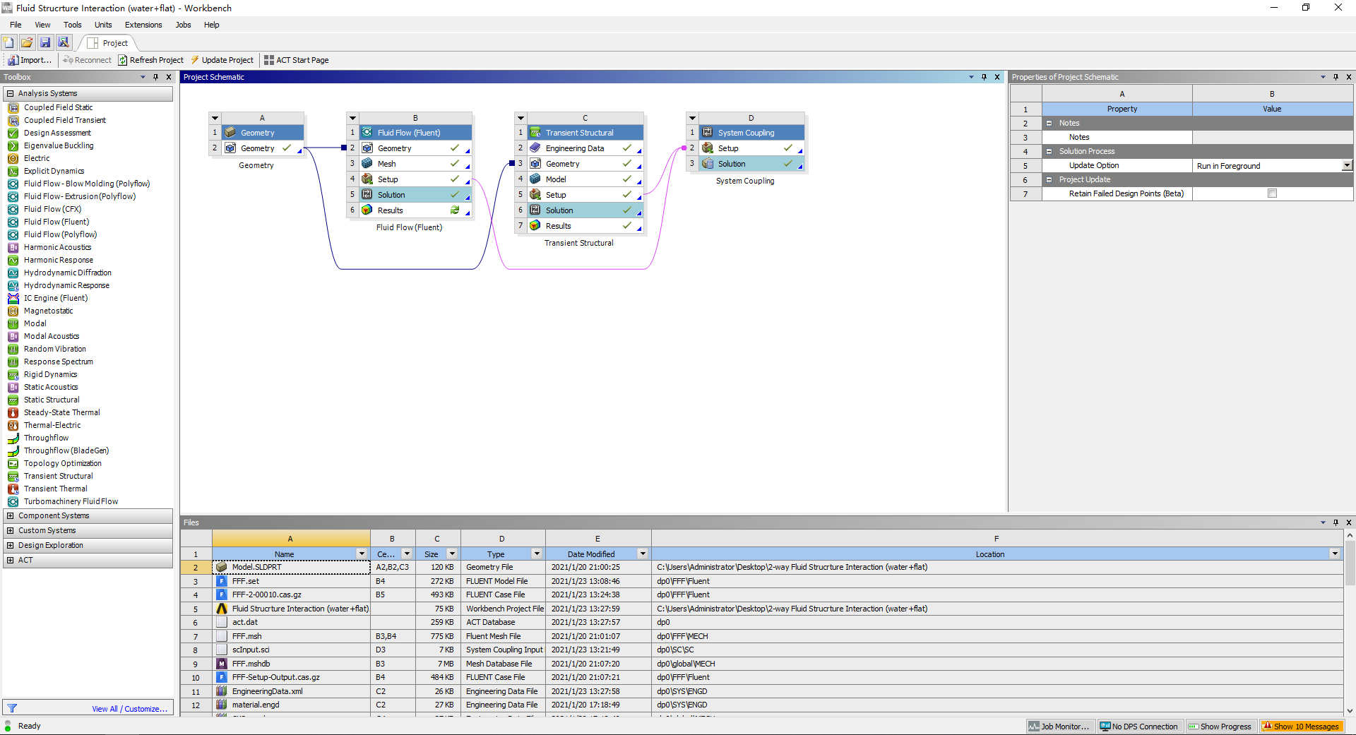Screen dimensions: 1356x735
Task: Click the Import button
Action: pos(30,60)
